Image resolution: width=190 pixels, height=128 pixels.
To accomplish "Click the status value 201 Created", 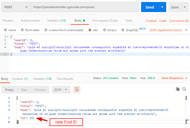I will coord(110,78).
